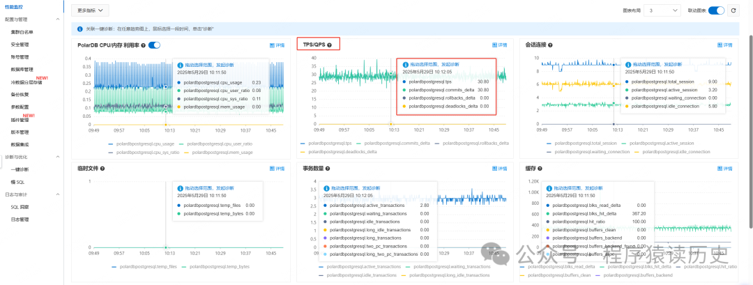The height and width of the screenshot is (285, 753).
Task: Click the help icon beside 会话连接
Action: [550, 45]
